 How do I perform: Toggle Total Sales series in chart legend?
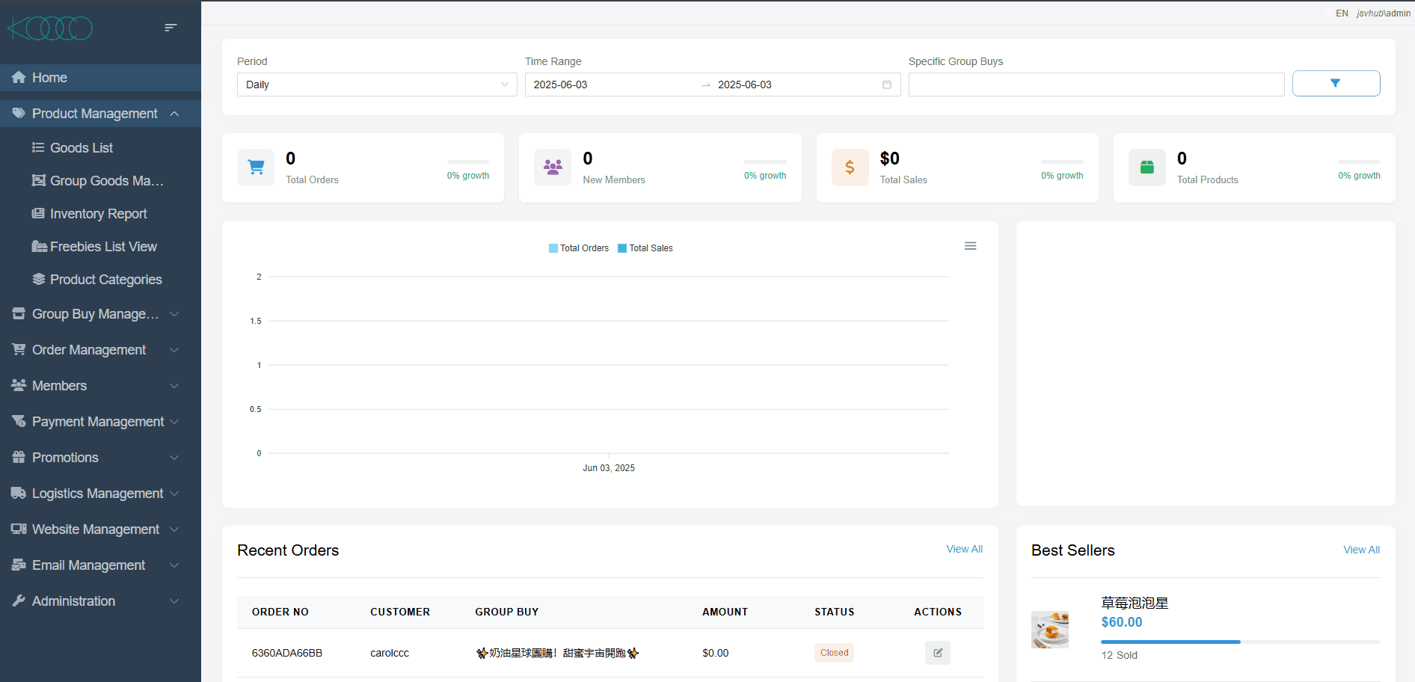coord(645,248)
